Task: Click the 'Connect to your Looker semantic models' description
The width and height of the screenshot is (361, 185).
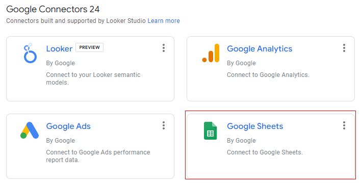Action: (93, 78)
